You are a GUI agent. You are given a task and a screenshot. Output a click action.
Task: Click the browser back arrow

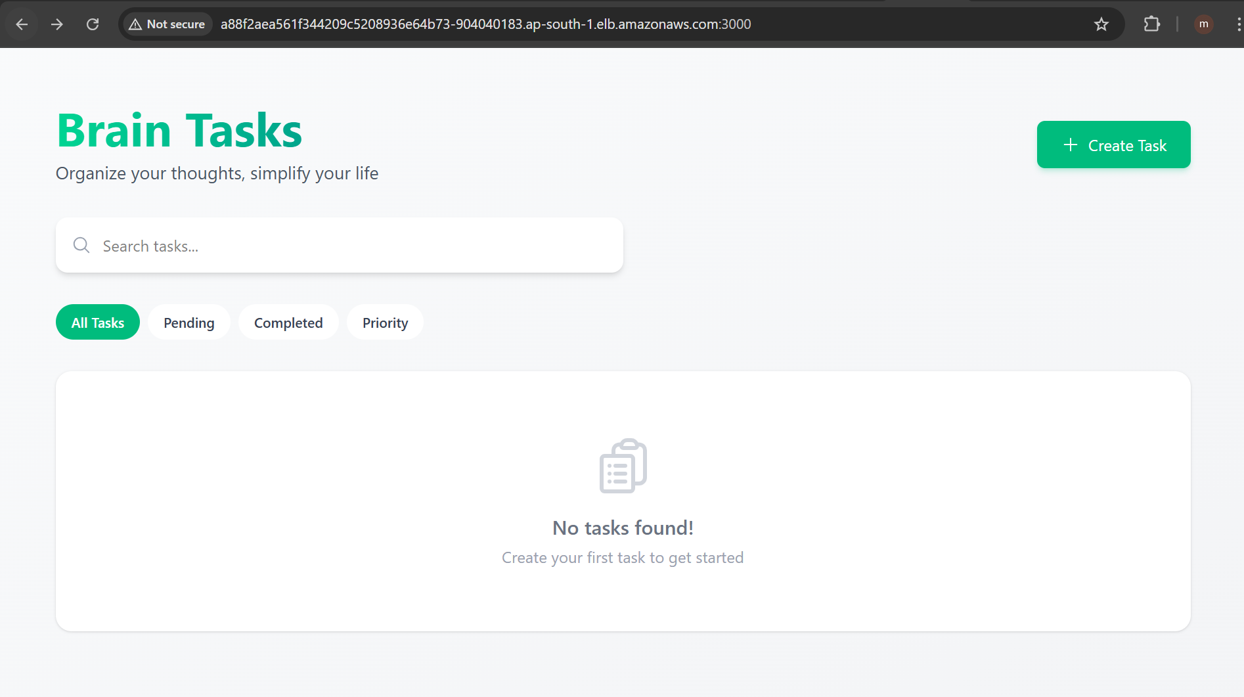pyautogui.click(x=22, y=24)
